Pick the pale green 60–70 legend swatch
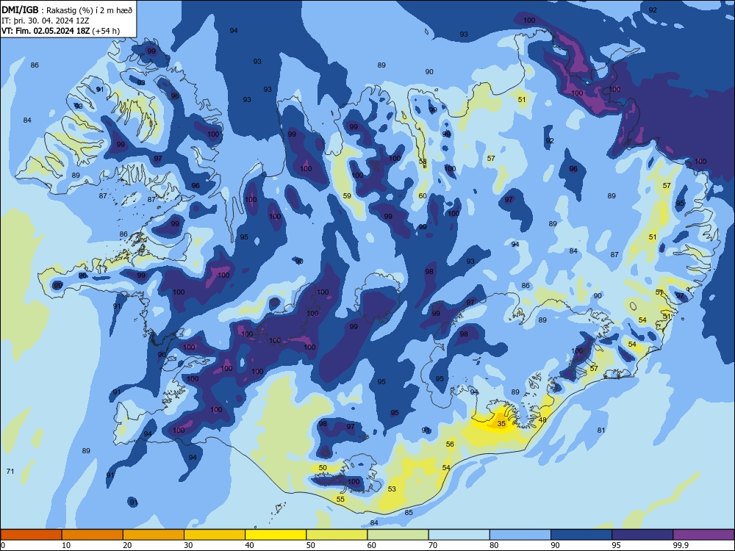This screenshot has width=735, height=551. point(398,535)
